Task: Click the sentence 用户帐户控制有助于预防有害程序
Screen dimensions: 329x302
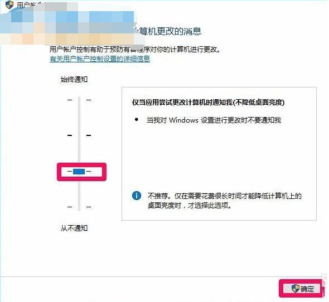Action: click(135, 50)
